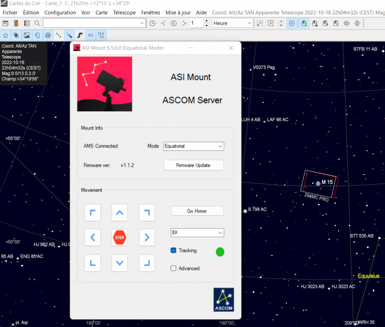Click the zoom in dashed-box icon
The width and height of the screenshot is (385, 327).
tap(259, 23)
